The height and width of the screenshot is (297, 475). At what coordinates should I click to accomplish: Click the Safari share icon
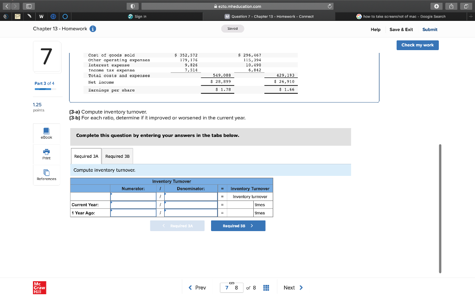tap(451, 6)
